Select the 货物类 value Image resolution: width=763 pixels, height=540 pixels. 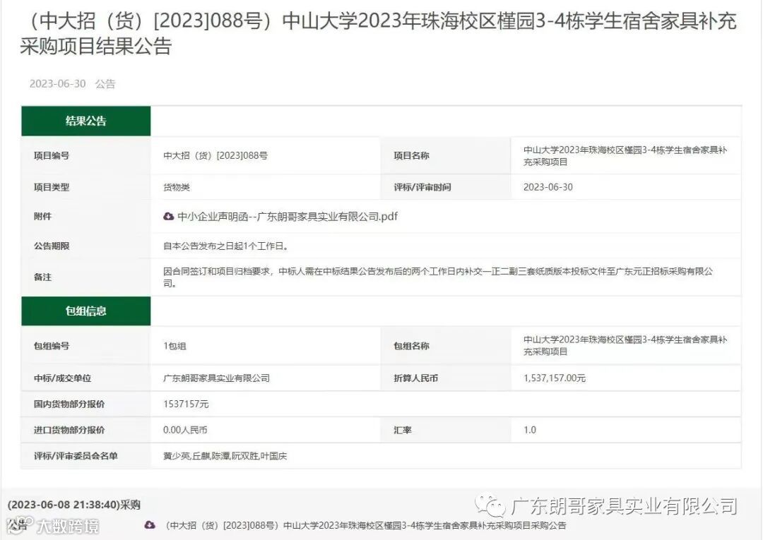tap(177, 187)
